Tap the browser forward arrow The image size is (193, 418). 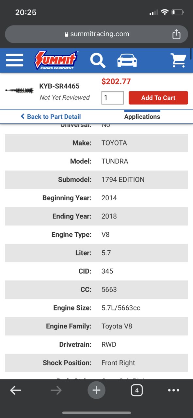tap(56, 390)
